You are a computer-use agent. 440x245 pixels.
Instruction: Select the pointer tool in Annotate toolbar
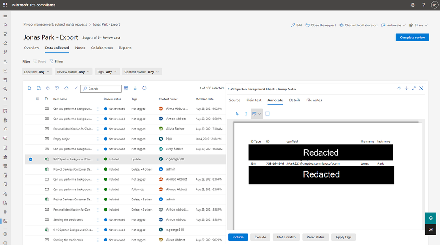pyautogui.click(x=237, y=114)
